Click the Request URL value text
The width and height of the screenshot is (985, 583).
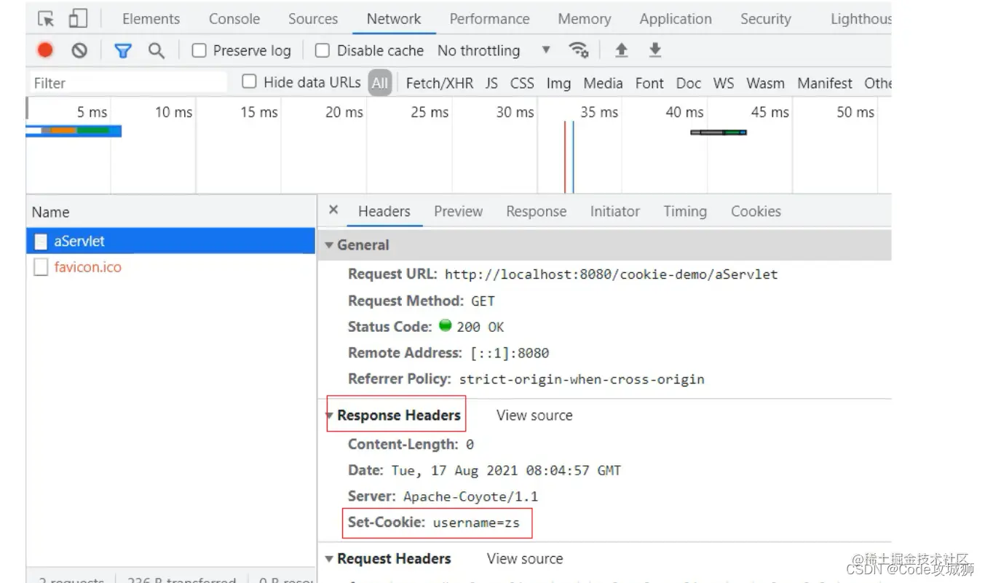pyautogui.click(x=611, y=274)
